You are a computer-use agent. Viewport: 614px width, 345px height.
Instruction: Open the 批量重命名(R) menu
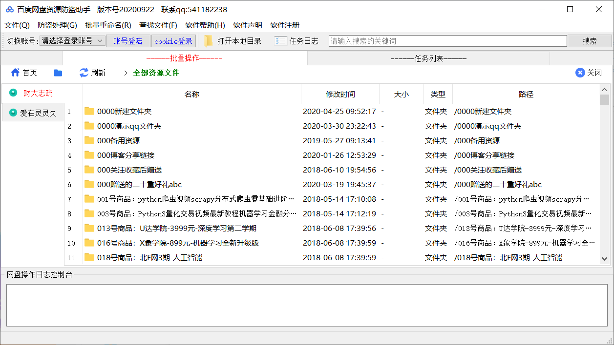[x=108, y=25]
